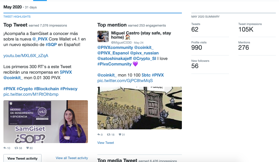Open the youtu.be/MXL6lX_zZqA link
Screen dimensions: 279x162
pos(26,56)
